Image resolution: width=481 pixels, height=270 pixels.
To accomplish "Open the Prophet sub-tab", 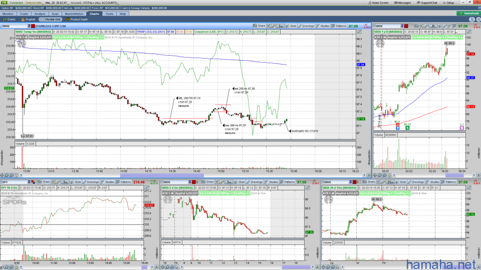I will tap(28, 20).
